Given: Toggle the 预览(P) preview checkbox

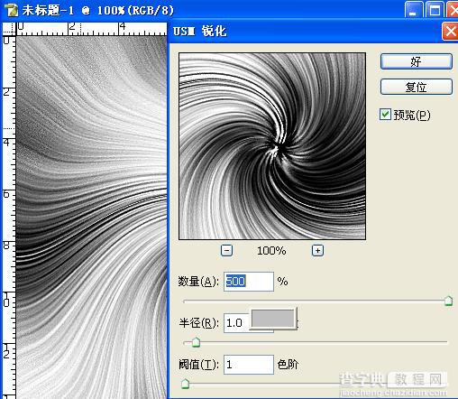Looking at the screenshot, I should (385, 115).
